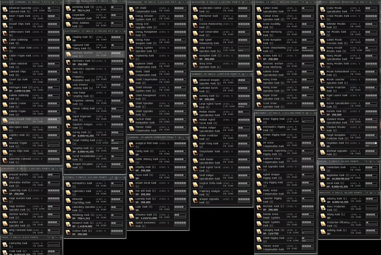Click the Drone Sharpshooting level progress bar

coord(307,48)
